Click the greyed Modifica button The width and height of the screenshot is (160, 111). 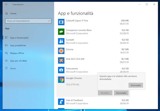[105, 93]
